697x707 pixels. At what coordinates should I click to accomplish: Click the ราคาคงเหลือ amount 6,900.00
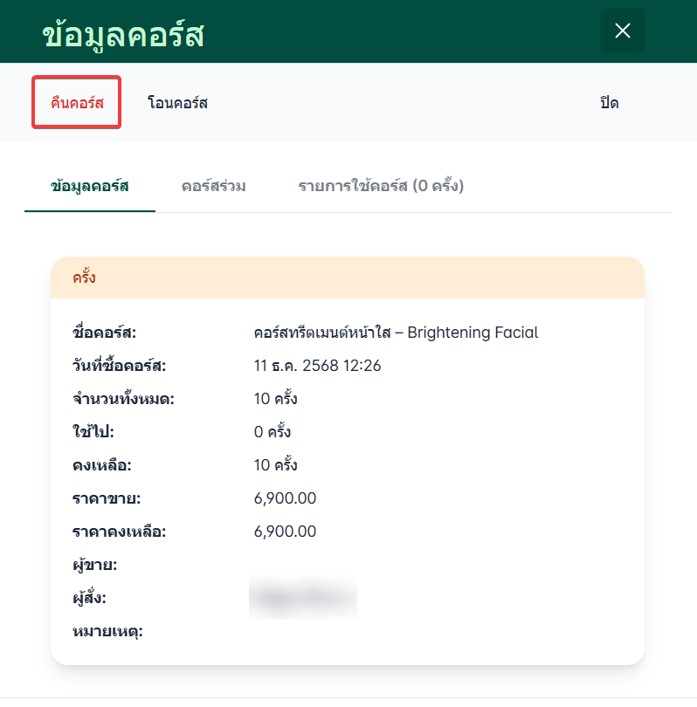point(285,532)
